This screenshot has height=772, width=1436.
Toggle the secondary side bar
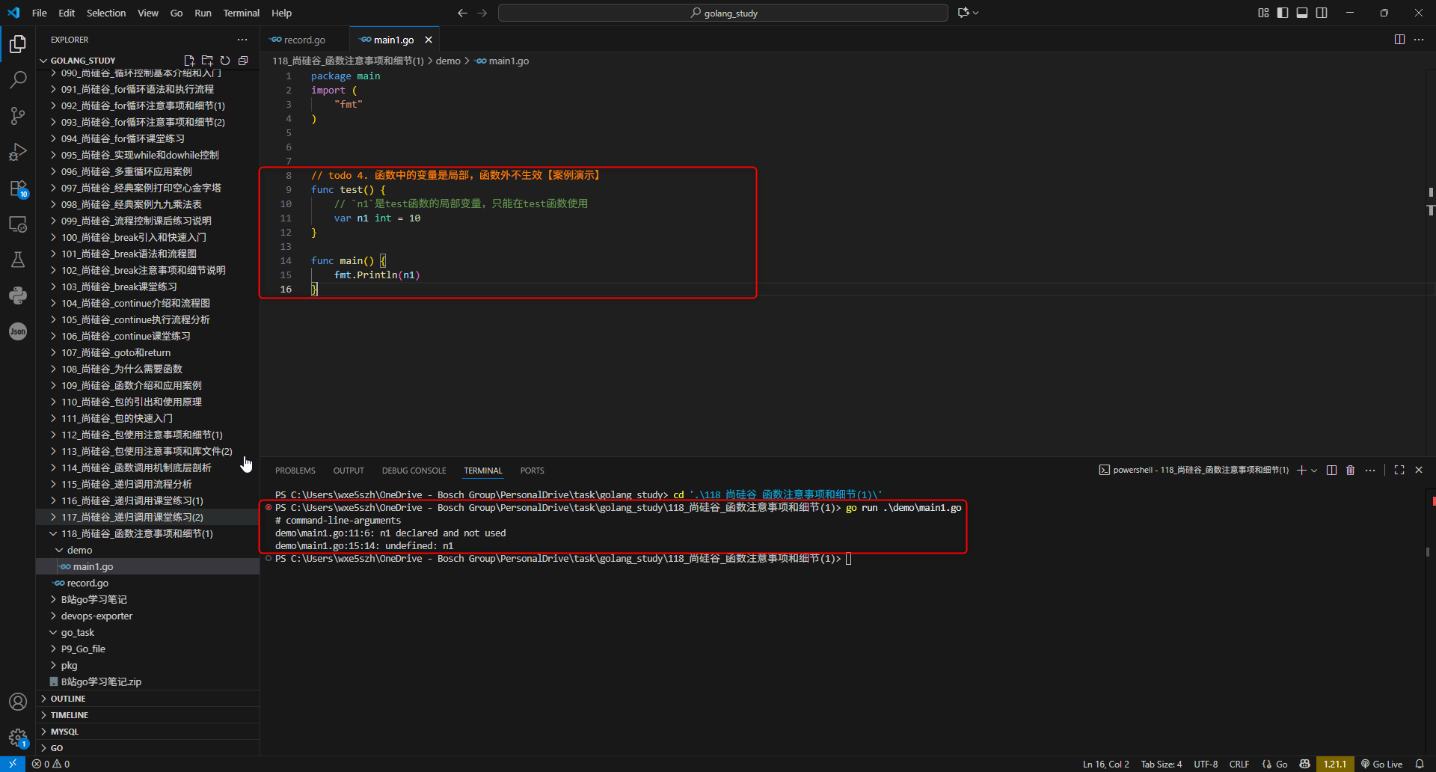1322,13
